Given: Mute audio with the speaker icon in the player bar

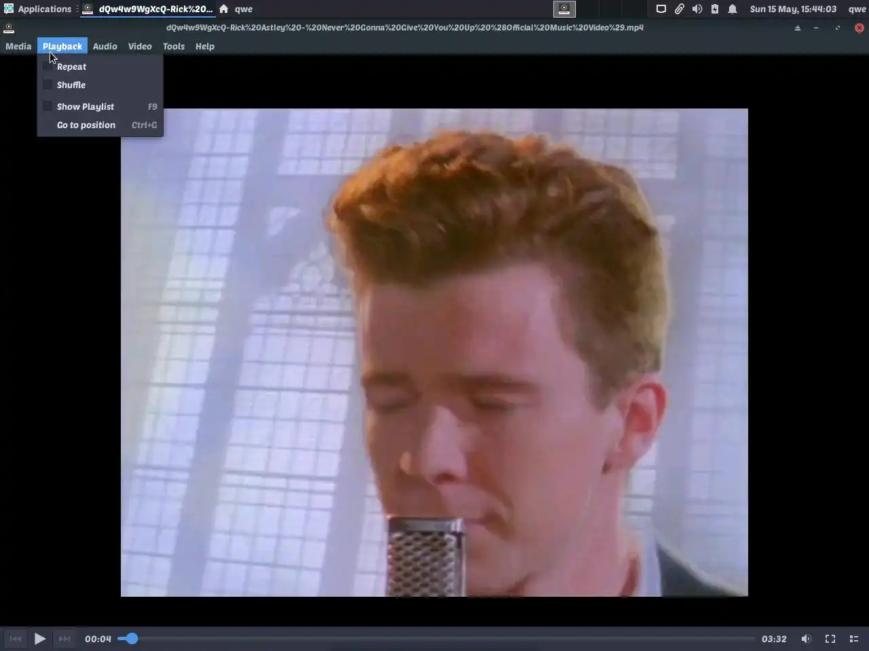Looking at the screenshot, I should [806, 639].
